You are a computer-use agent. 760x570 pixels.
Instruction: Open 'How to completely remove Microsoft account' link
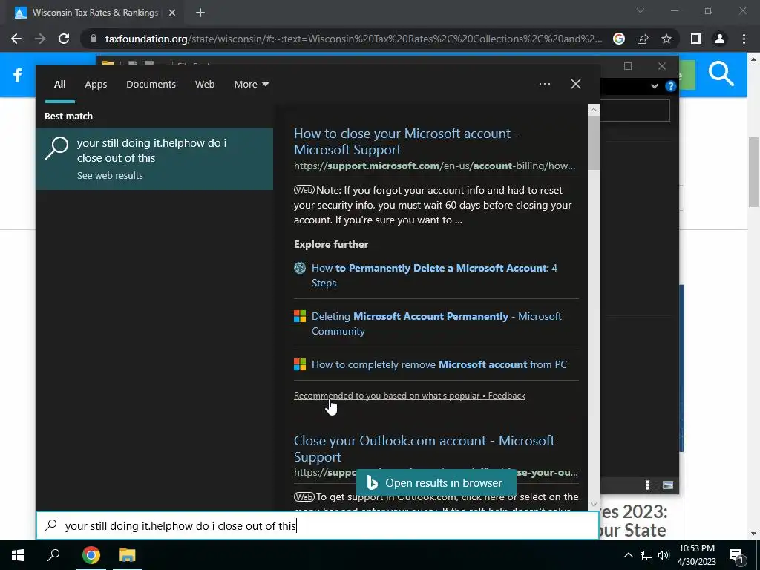439,364
